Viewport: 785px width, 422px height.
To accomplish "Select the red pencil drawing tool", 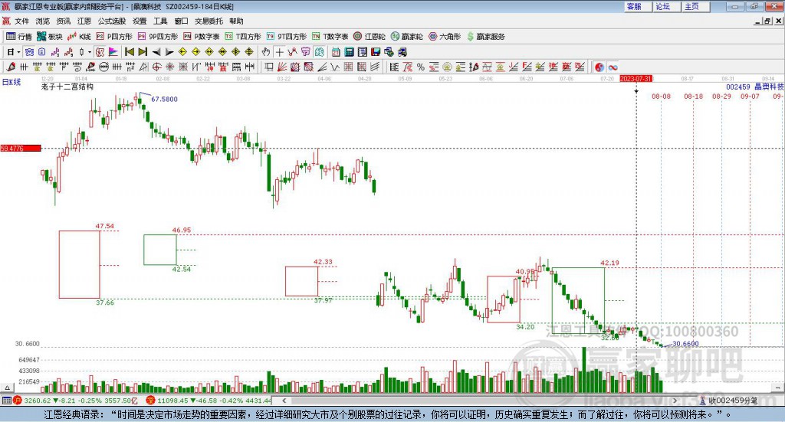I will tap(11, 67).
